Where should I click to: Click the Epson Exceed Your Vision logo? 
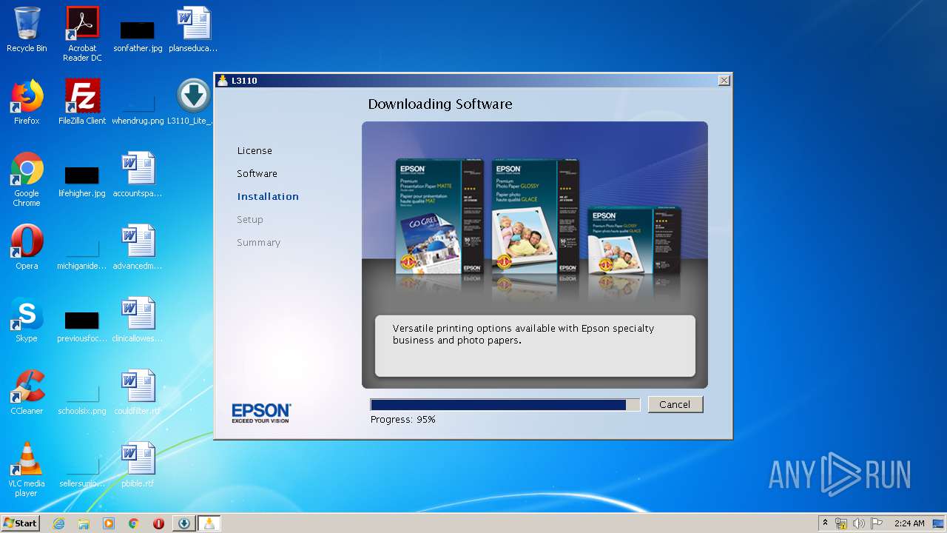(261, 413)
